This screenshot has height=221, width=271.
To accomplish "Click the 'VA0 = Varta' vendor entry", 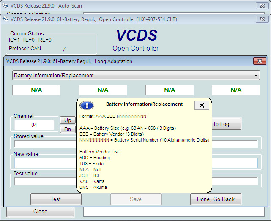I will pos(92,181).
